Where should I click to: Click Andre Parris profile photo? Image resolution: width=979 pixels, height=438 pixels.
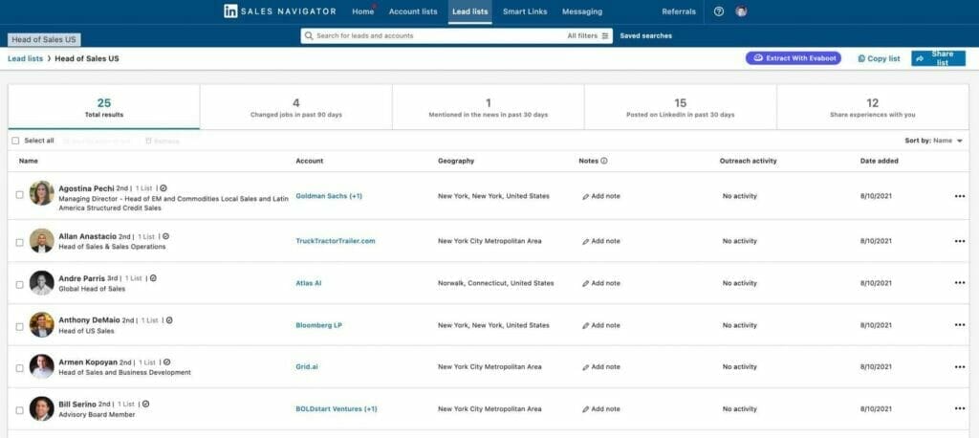41,283
